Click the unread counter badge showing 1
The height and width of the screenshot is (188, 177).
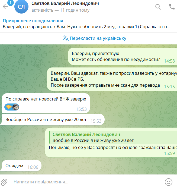point(11,3)
